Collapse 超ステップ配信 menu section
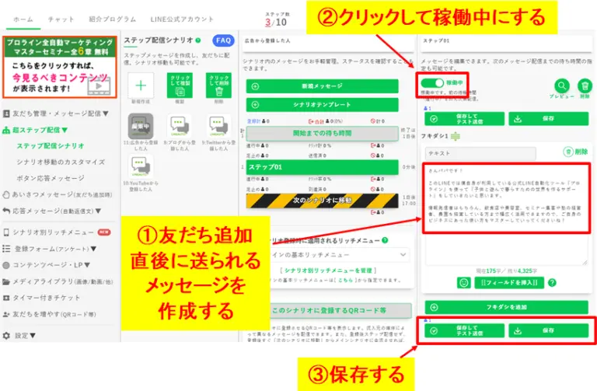The width and height of the screenshot is (597, 391). 36,131
